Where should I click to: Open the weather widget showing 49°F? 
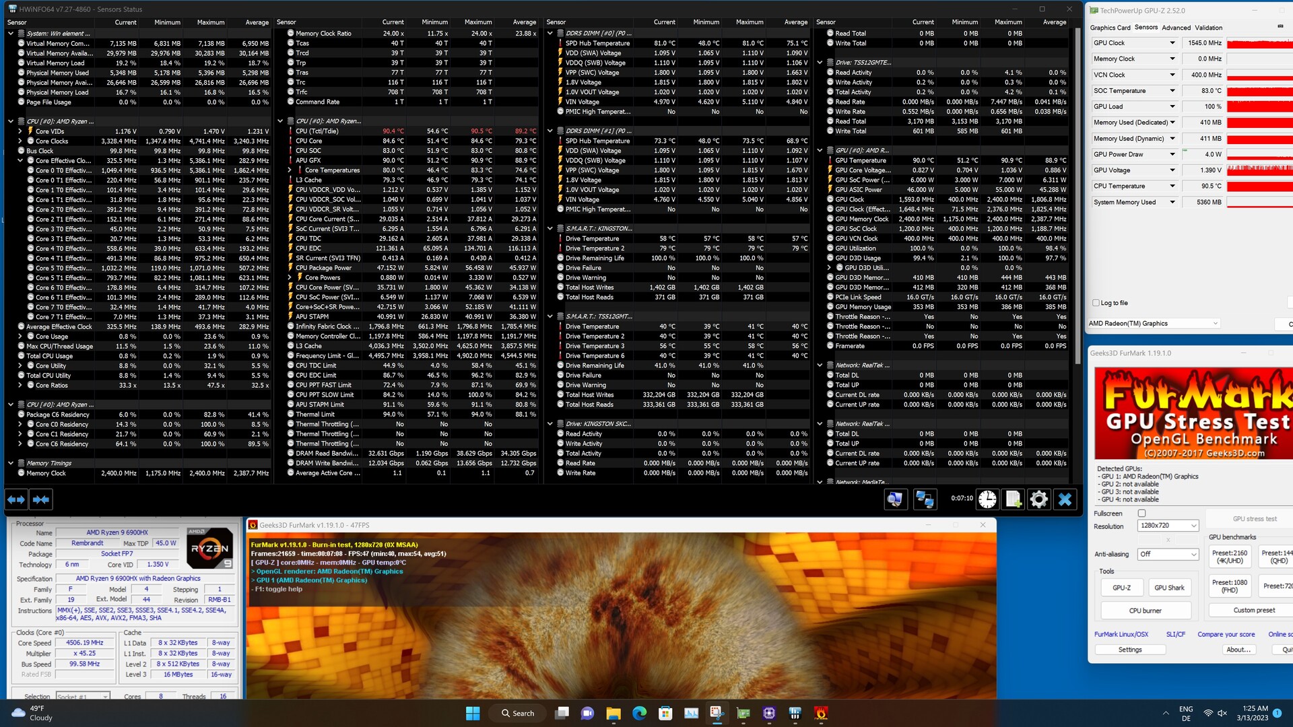click(32, 713)
